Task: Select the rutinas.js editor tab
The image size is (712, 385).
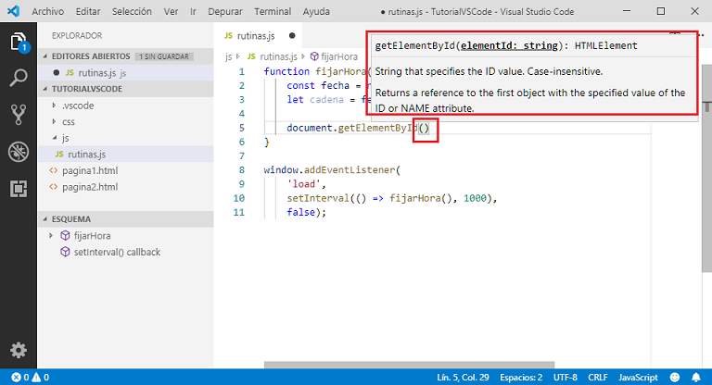Action: (258, 35)
